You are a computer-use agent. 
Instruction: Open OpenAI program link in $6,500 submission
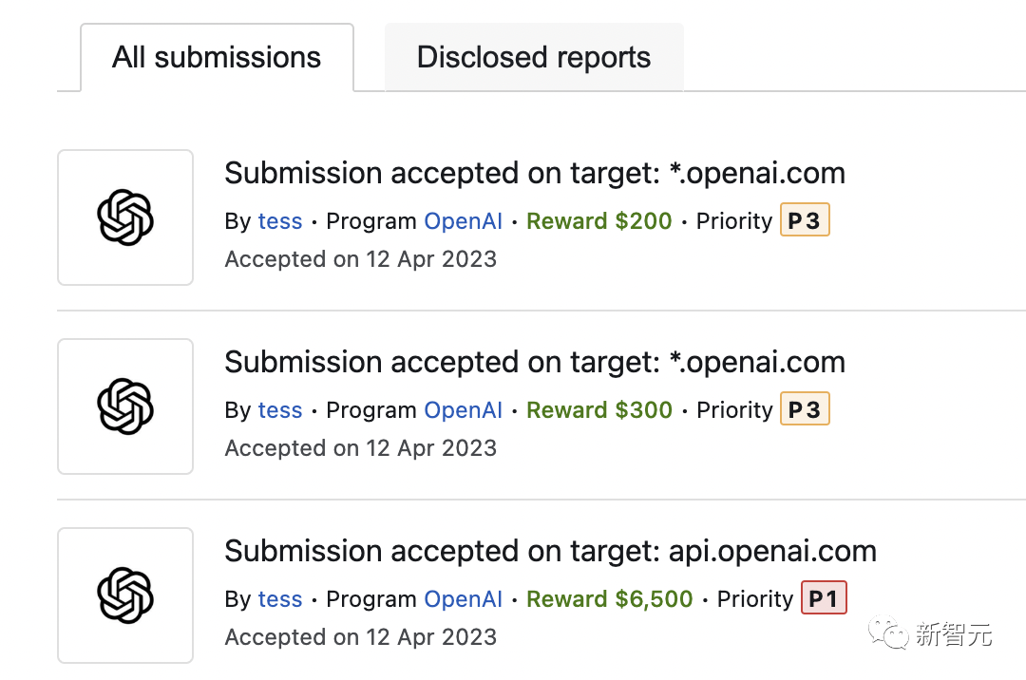[464, 599]
